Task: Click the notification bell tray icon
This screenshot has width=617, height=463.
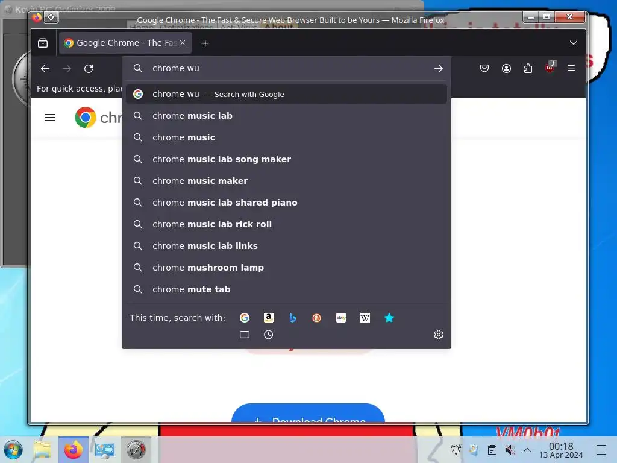Action: (x=456, y=449)
